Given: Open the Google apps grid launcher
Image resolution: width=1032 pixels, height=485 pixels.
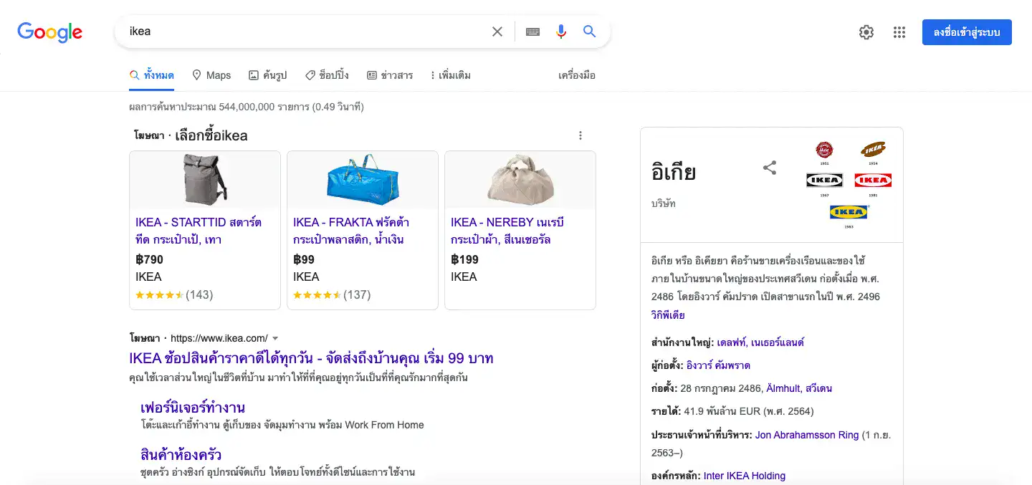Looking at the screenshot, I should [899, 32].
